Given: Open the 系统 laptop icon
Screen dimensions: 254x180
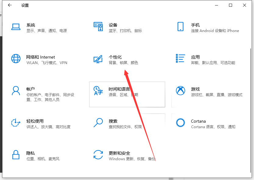Looking at the screenshot, I should pos(16,27).
